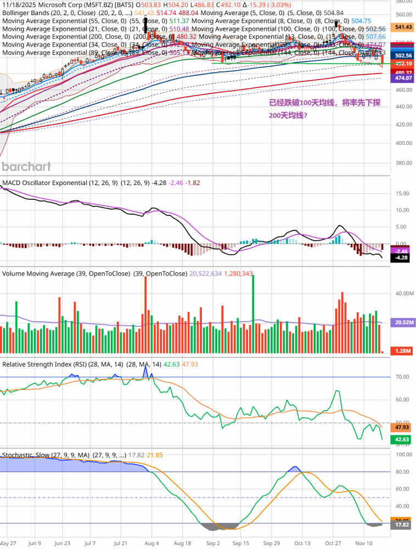Click the Jun 9 date label
The height and width of the screenshot is (549, 416).
[x=35, y=544]
